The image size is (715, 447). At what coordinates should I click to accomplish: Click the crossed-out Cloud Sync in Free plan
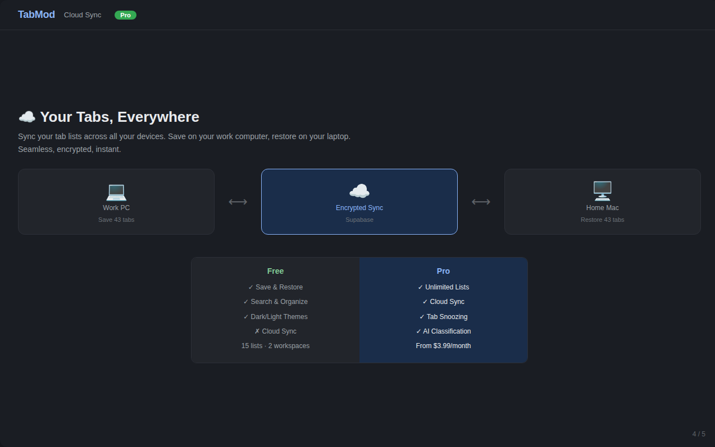[x=275, y=331]
